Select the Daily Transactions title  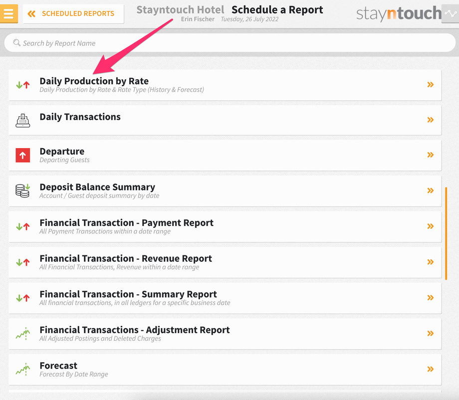point(80,117)
